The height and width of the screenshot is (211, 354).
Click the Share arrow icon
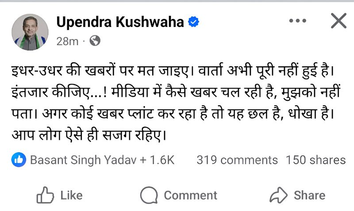tap(279, 195)
